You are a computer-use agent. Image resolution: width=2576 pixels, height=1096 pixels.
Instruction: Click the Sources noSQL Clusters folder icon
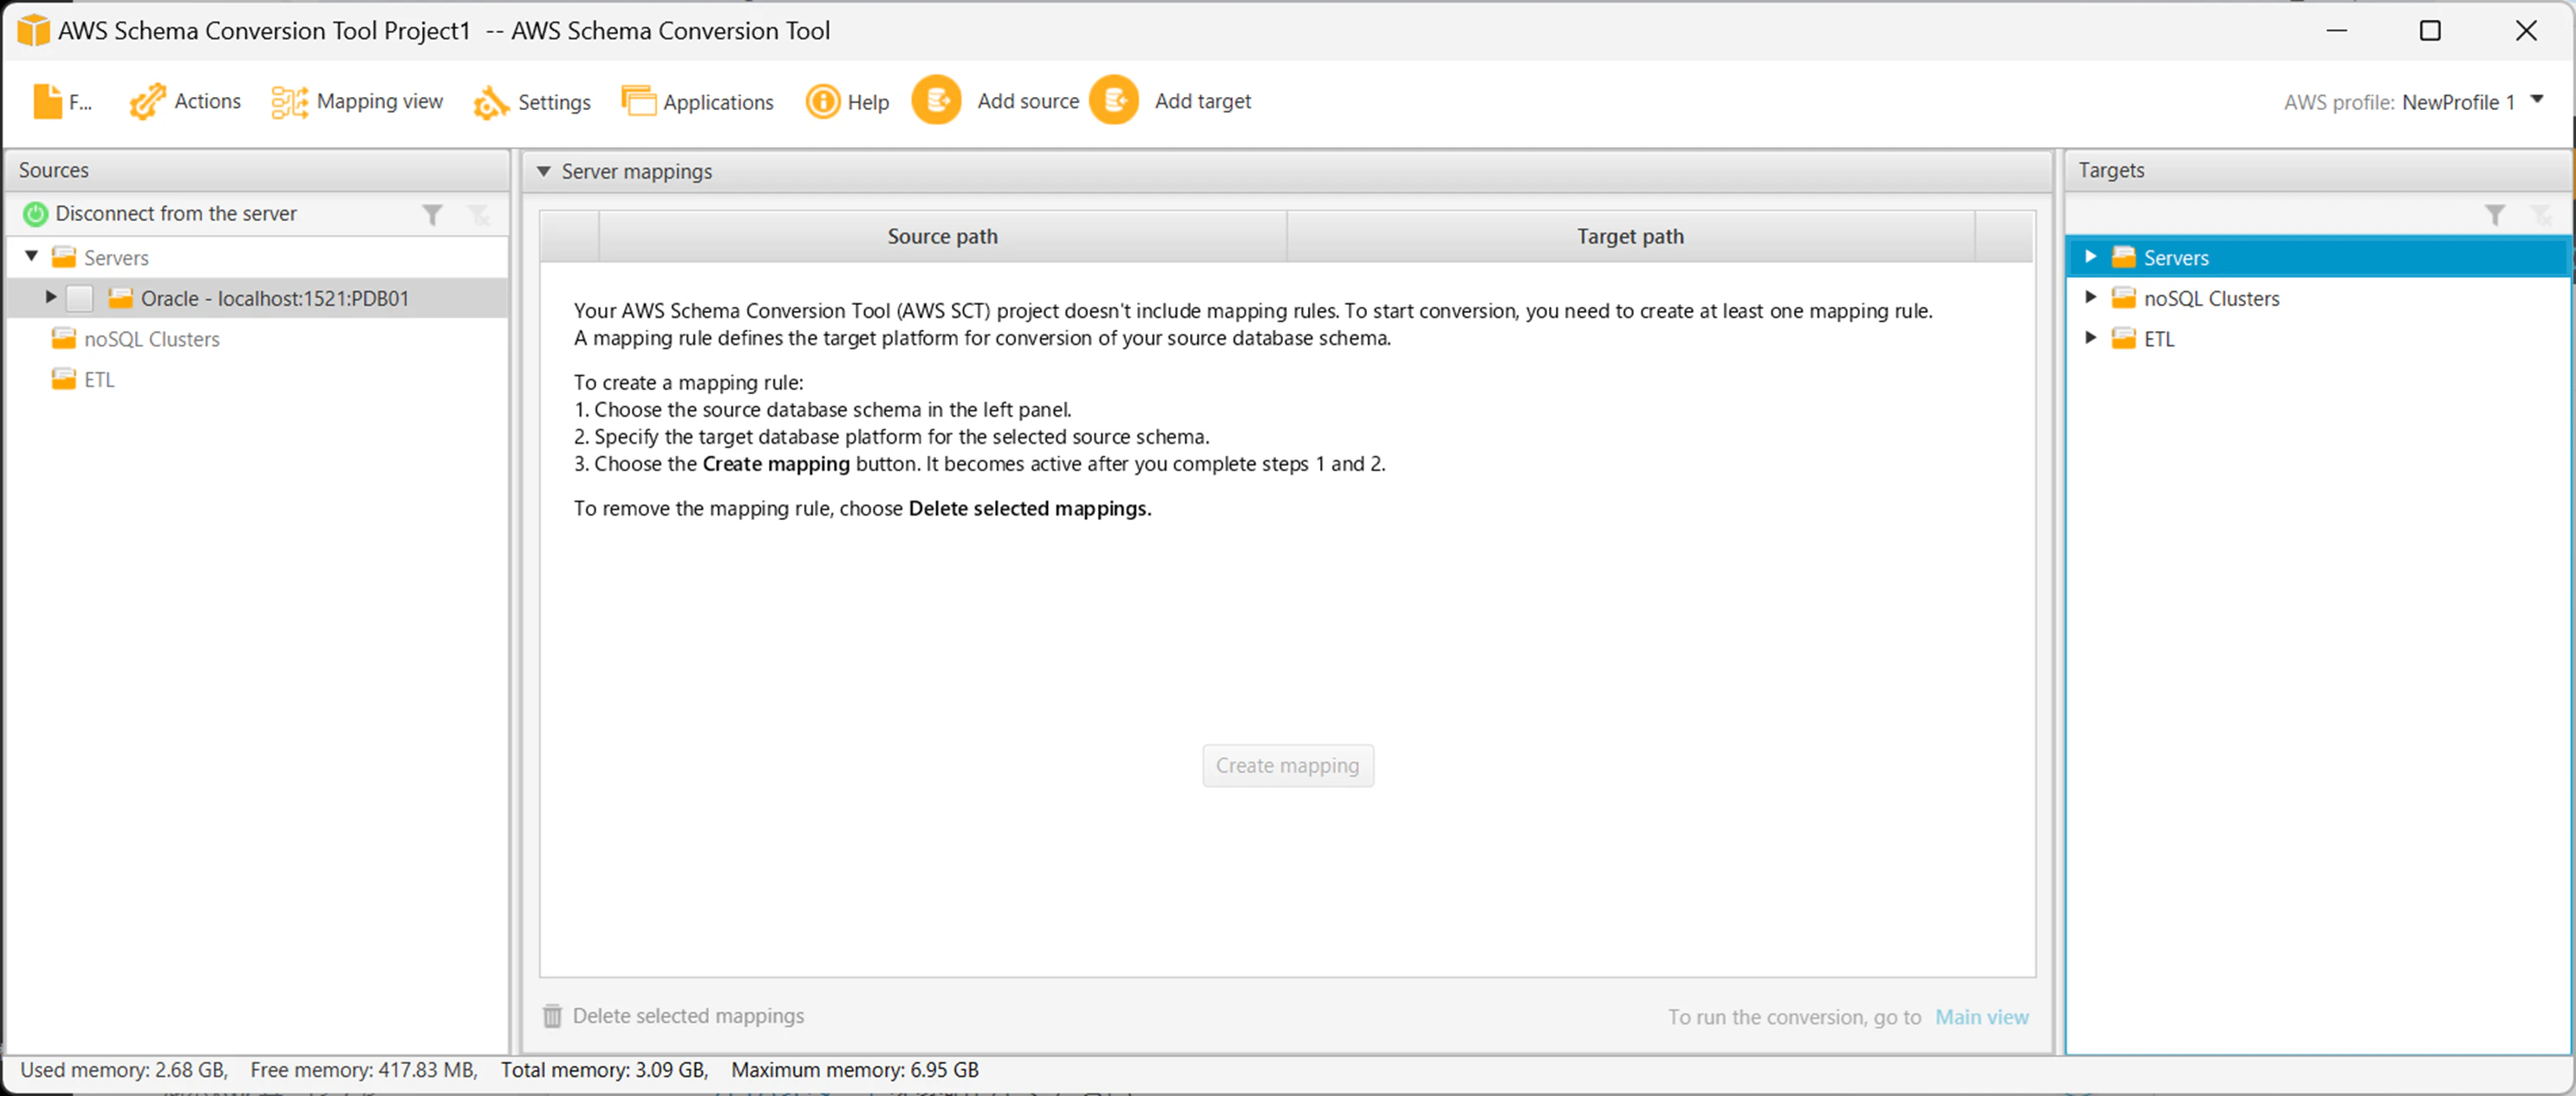[x=64, y=339]
